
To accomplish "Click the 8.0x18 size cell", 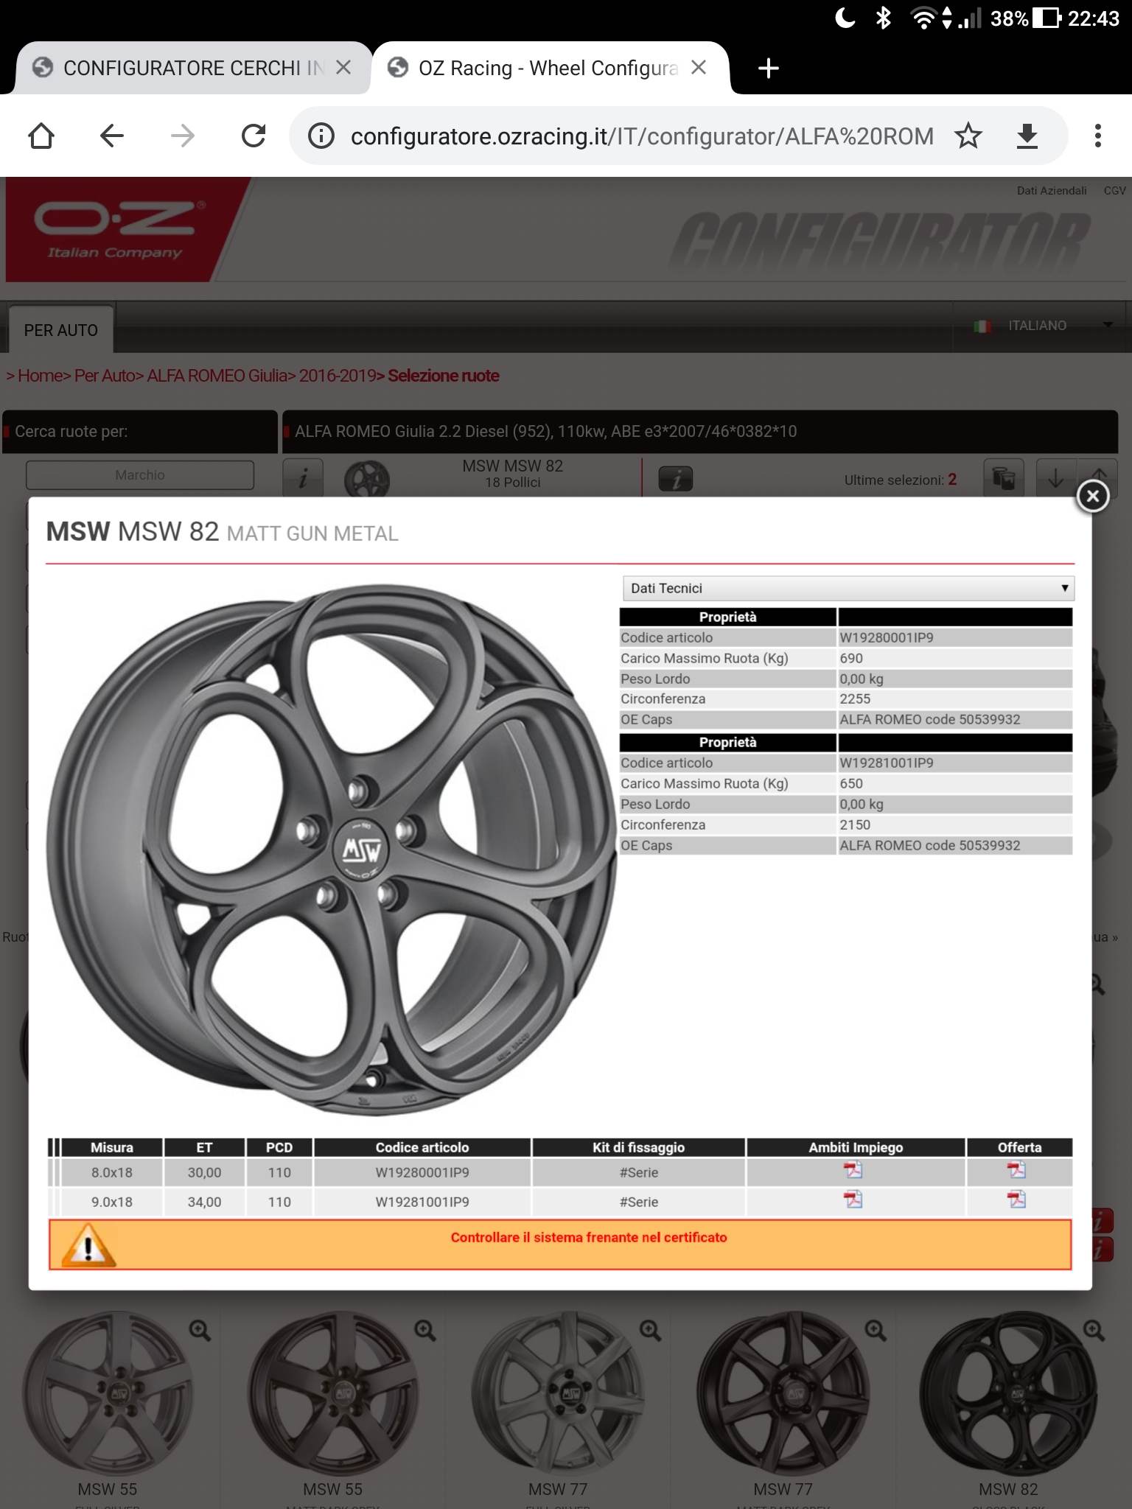I will (112, 1172).
